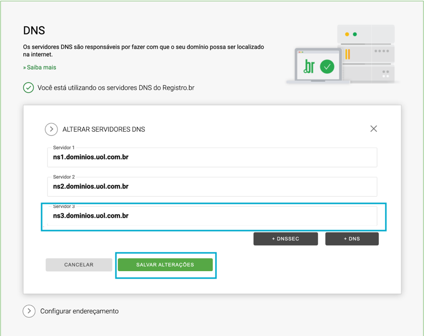
Task: Save changes with Salvar Alterações
Action: (165, 265)
